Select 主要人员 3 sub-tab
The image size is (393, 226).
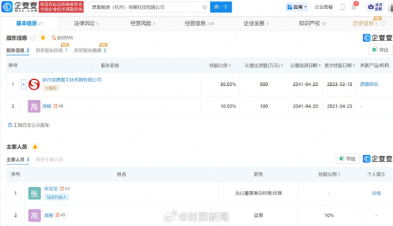click(18, 160)
